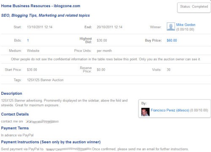211x152 pixels.
Task: Click the Status: Completed box
Action: tap(194, 8)
